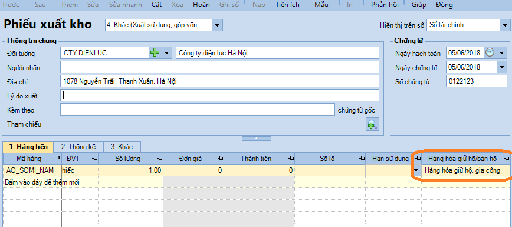Screen dimensions: 512x227
Task: Click the Thêm toolbar button
Action: click(68, 5)
